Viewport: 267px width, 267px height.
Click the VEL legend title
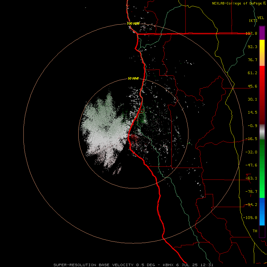[260, 18]
